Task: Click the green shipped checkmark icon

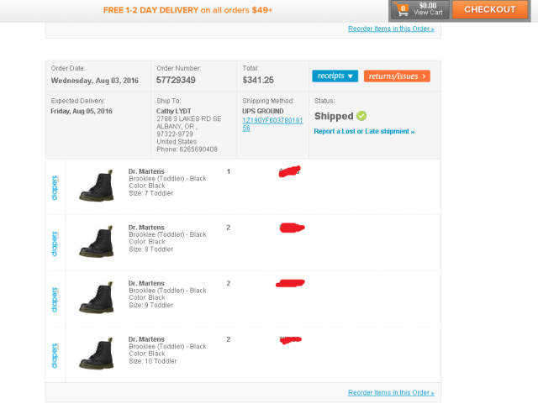Action: click(x=361, y=116)
